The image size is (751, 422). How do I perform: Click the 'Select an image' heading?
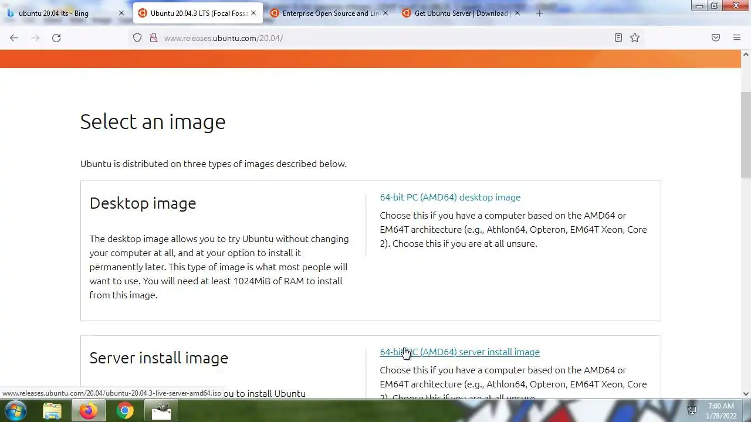(153, 121)
